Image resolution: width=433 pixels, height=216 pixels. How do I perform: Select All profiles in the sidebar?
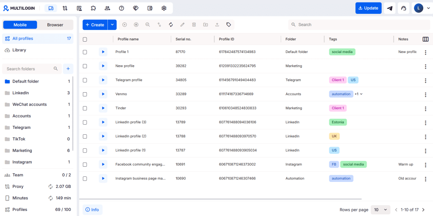click(x=38, y=38)
